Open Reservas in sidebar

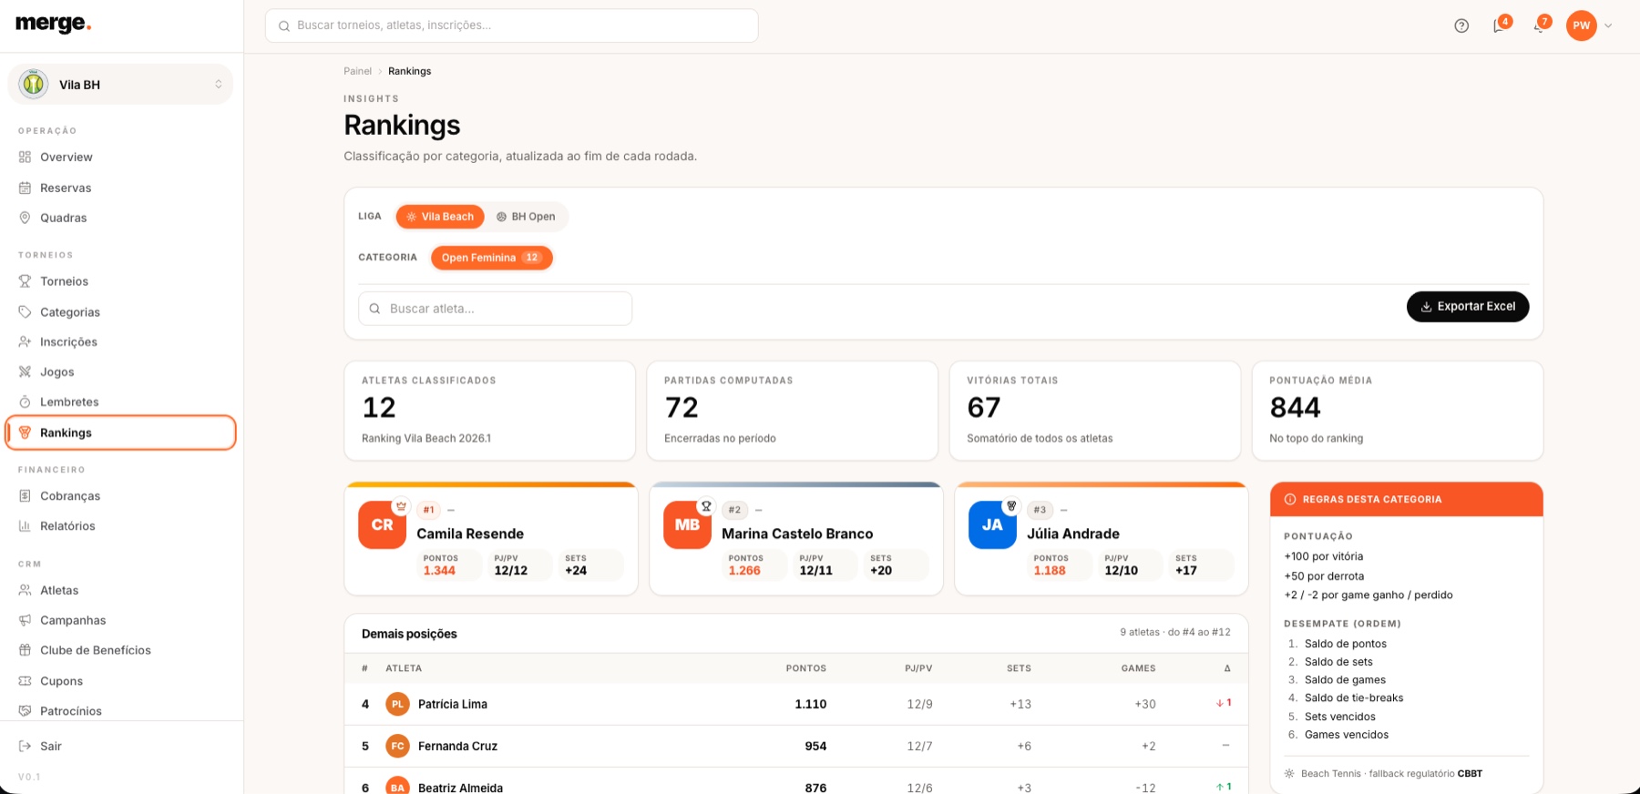pyautogui.click(x=66, y=188)
